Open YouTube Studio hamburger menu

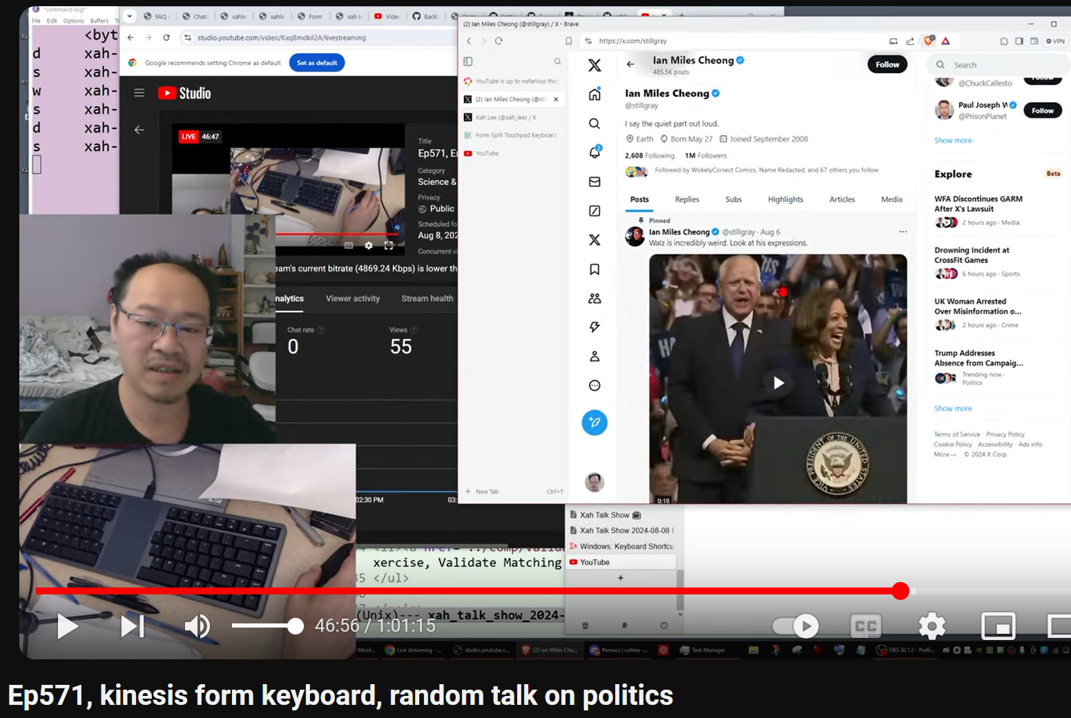tap(139, 93)
